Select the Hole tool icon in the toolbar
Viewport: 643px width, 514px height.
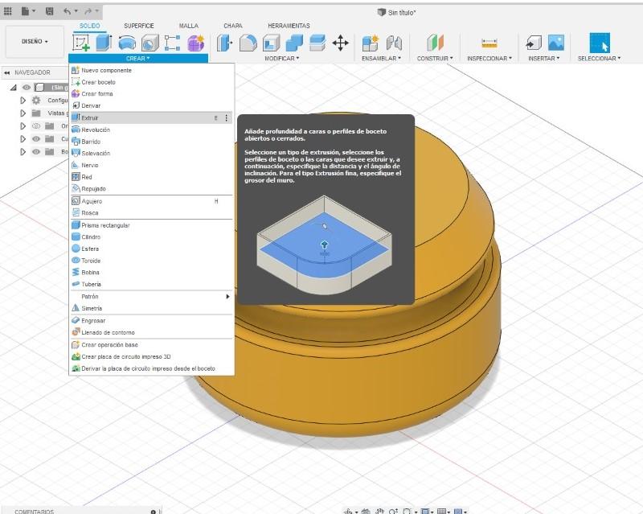(x=150, y=43)
